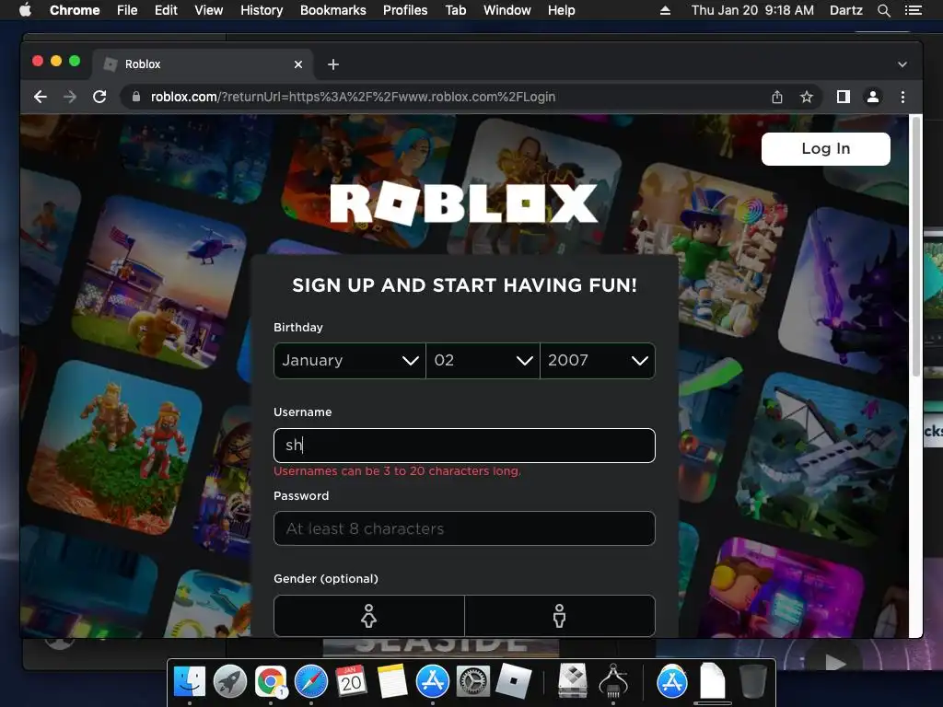Click the browser forward arrow

(70, 97)
